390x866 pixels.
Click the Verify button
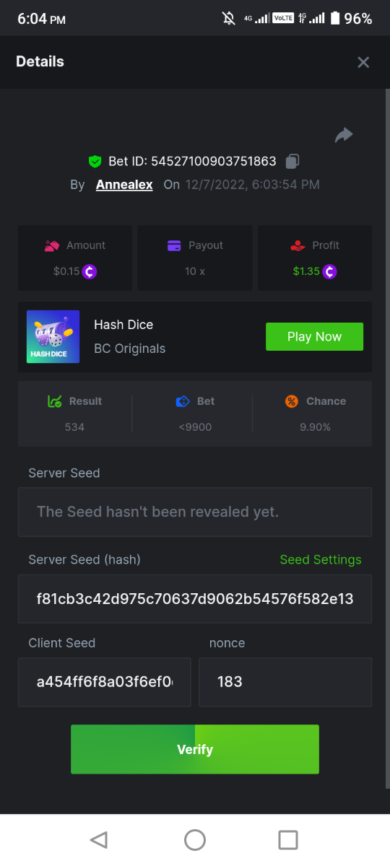pyautogui.click(x=195, y=749)
